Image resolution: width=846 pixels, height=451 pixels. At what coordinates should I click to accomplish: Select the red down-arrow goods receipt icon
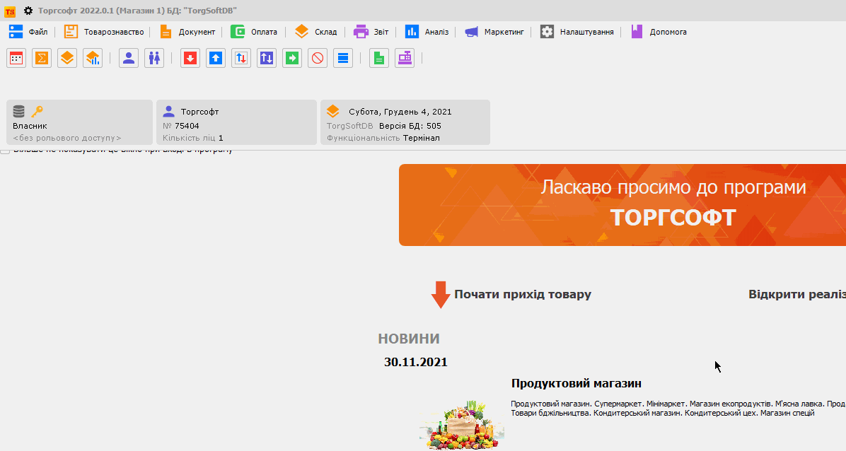190,58
